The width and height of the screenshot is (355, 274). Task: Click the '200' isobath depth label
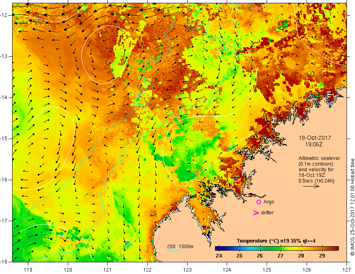[x=171, y=247]
